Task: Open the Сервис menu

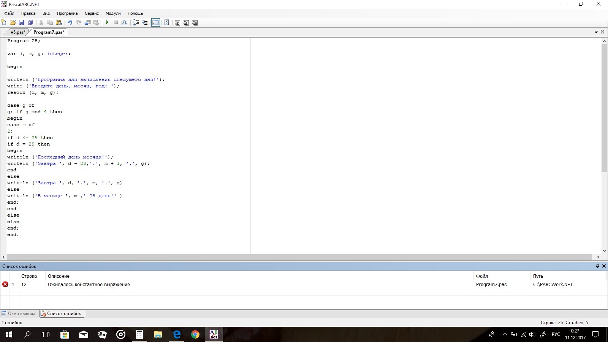Action: 92,13
